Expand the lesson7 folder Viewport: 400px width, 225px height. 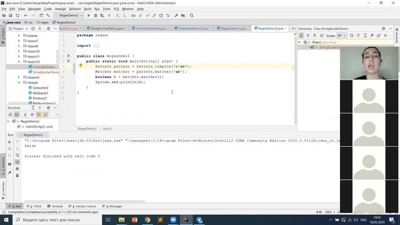tap(19, 41)
